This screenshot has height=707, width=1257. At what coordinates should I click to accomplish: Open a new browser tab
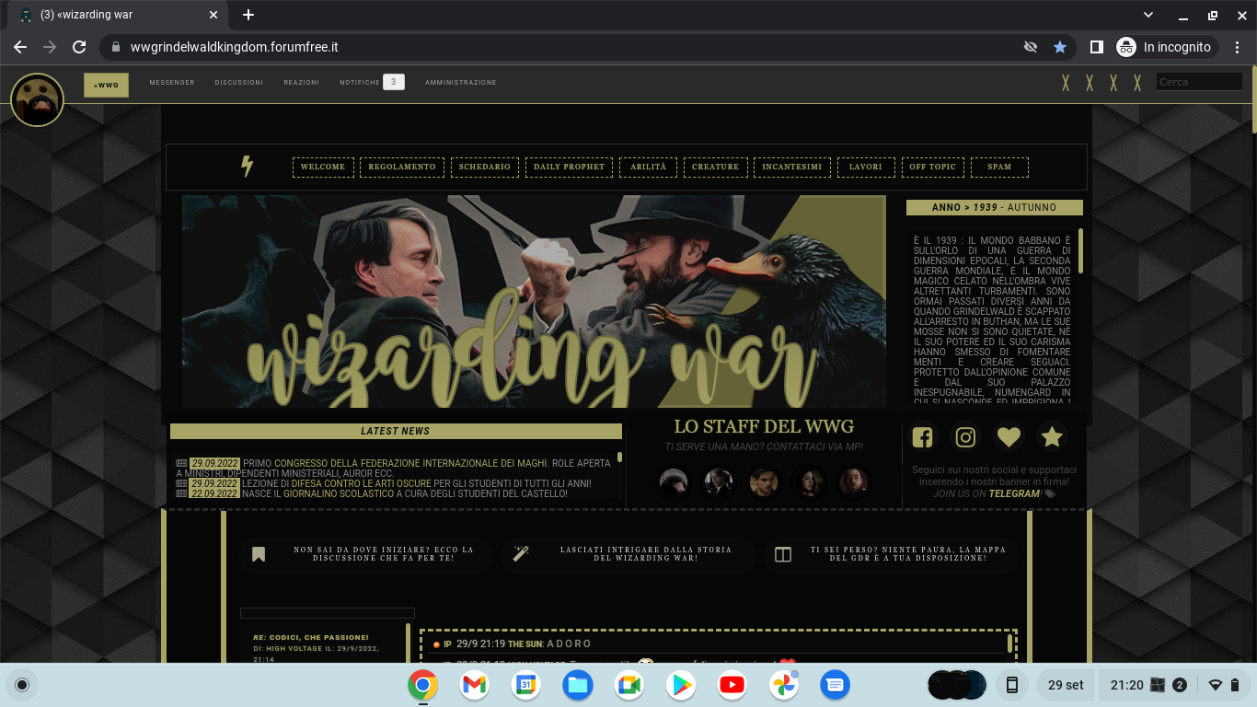click(x=248, y=15)
